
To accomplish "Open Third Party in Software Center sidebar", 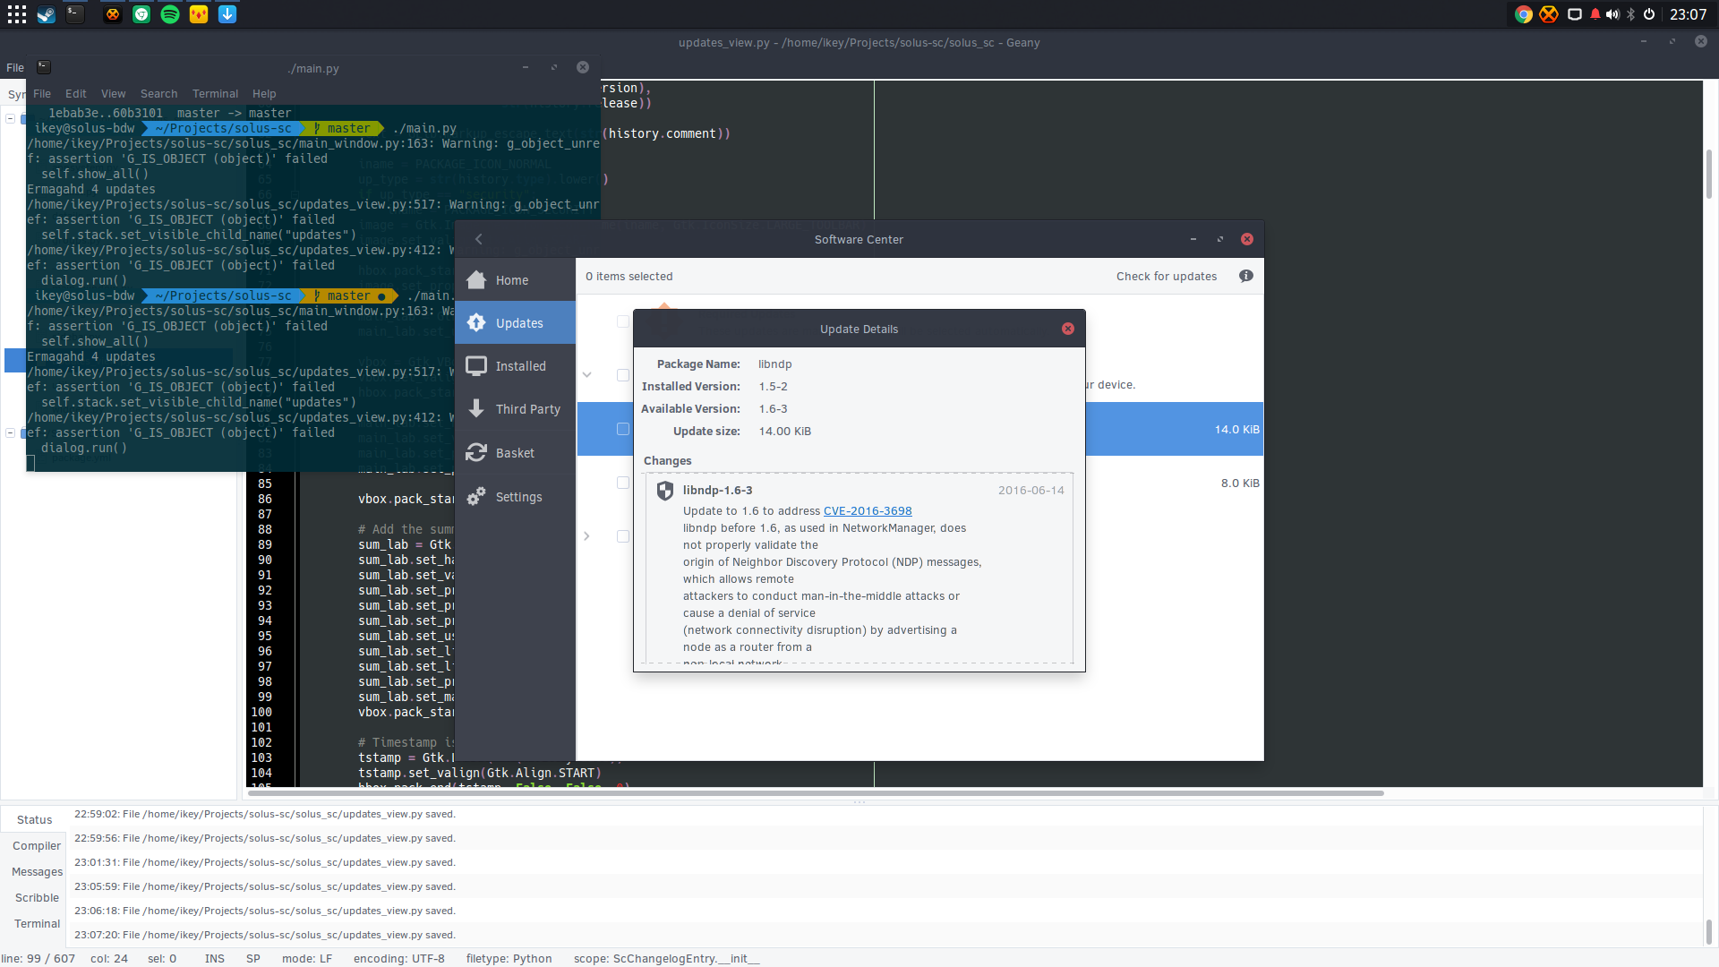I will 515,409.
